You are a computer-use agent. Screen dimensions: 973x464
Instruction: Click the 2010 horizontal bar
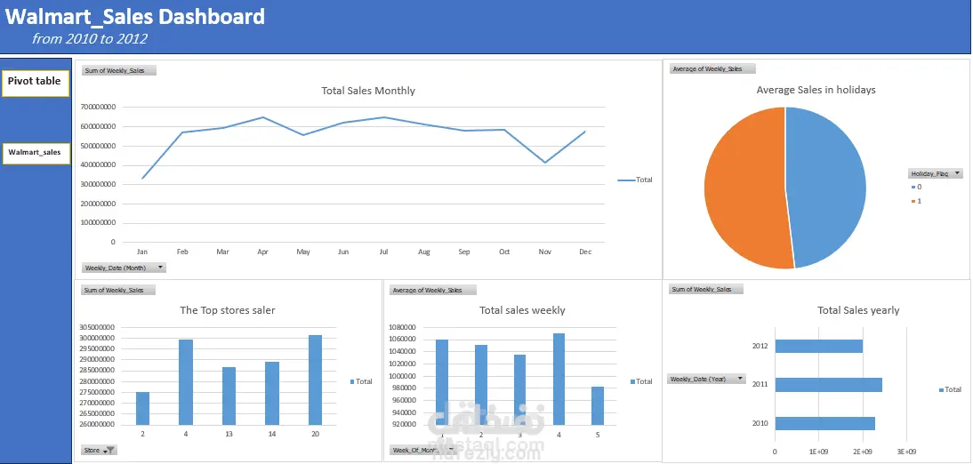825,424
